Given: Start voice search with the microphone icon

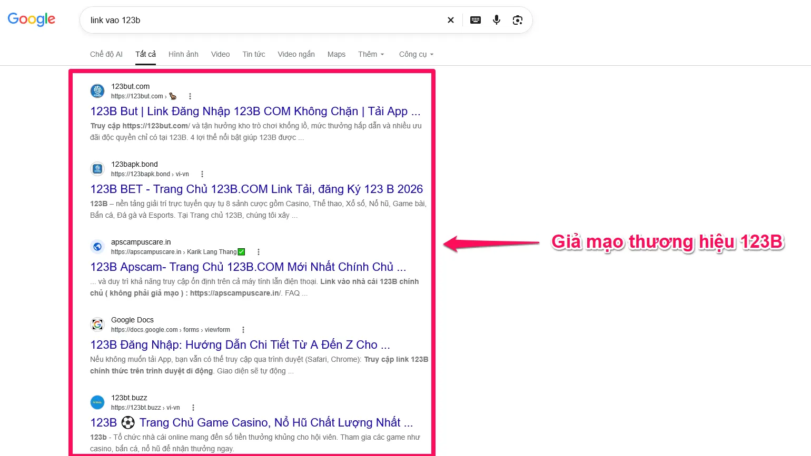Looking at the screenshot, I should (x=497, y=20).
